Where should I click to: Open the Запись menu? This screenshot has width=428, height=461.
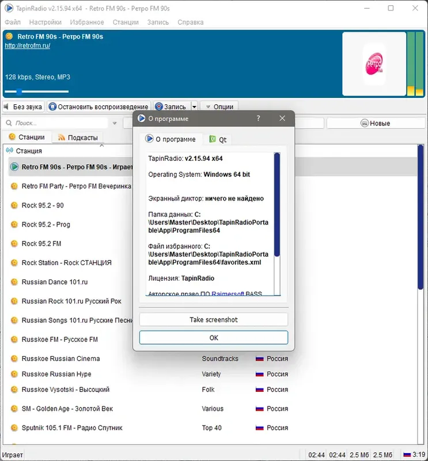pos(158,22)
